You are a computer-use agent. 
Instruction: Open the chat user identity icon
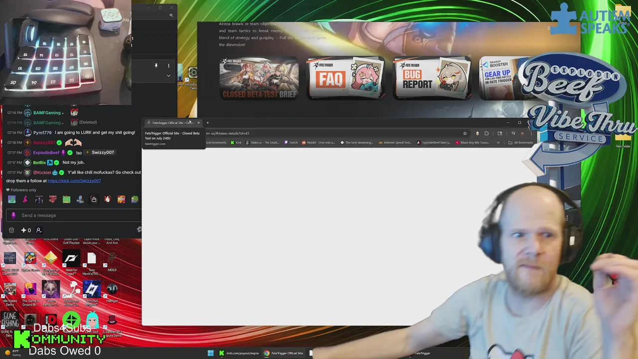(38, 230)
